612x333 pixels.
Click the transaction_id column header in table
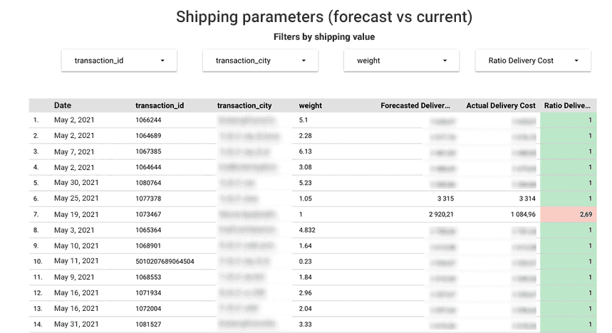pyautogui.click(x=160, y=105)
